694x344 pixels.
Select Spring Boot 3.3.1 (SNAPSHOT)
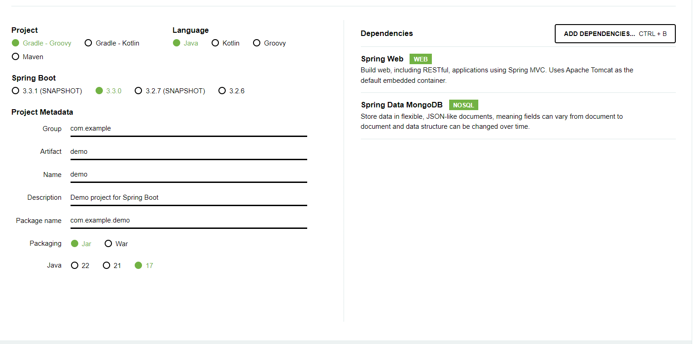47,91
